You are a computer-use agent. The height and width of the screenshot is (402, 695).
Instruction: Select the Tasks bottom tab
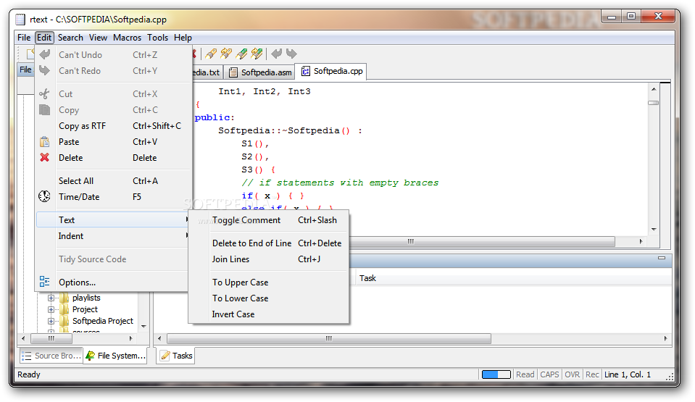[x=176, y=356]
